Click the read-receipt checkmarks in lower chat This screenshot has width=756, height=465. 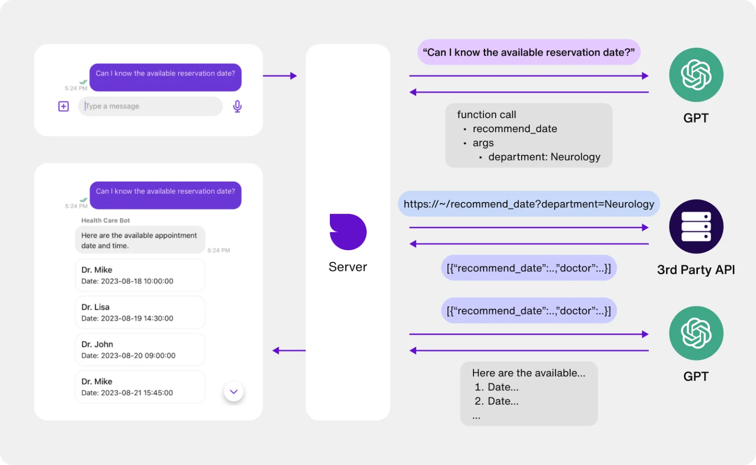(83, 200)
